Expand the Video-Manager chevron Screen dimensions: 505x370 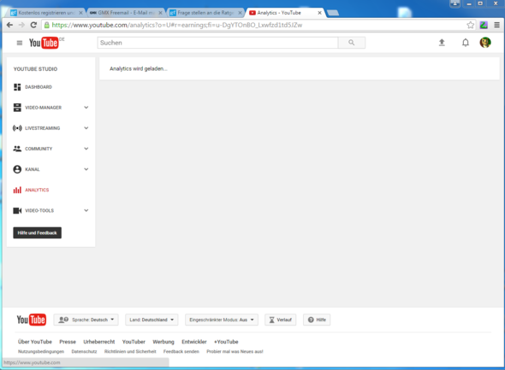(86, 108)
